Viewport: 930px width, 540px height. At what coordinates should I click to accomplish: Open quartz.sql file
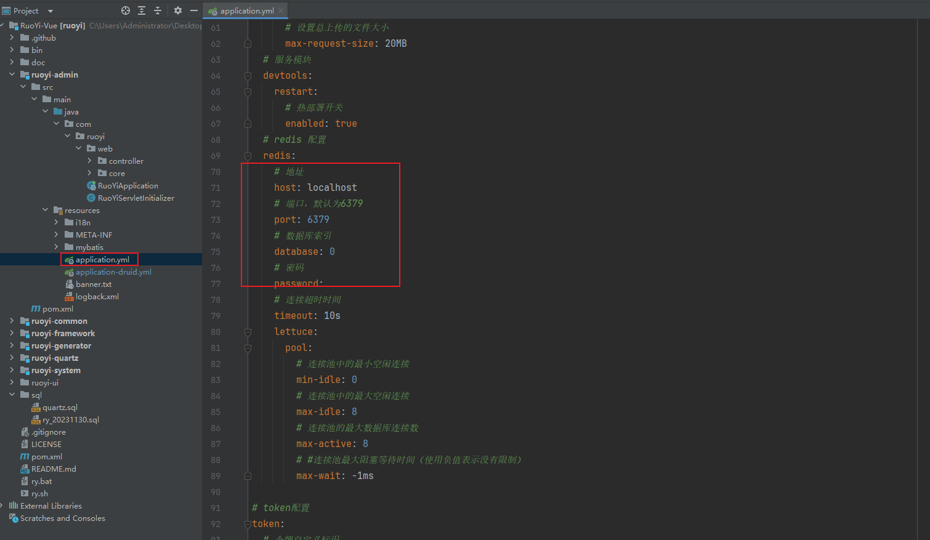pyautogui.click(x=60, y=407)
